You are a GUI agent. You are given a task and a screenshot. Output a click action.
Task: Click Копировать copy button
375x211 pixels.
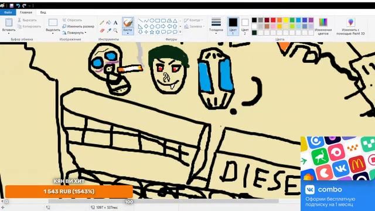[29, 26]
